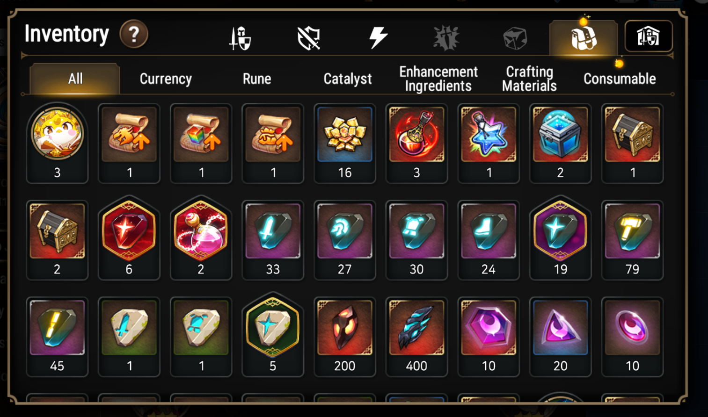Select the lightning bolt category icon

pyautogui.click(x=378, y=37)
